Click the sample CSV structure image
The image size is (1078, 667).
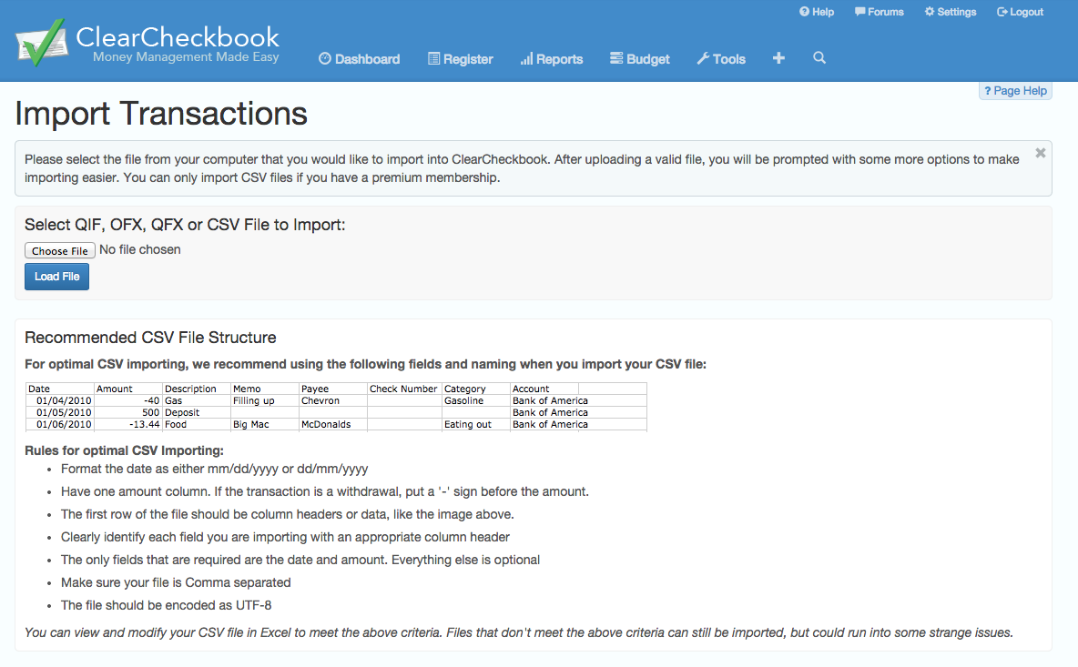click(336, 407)
